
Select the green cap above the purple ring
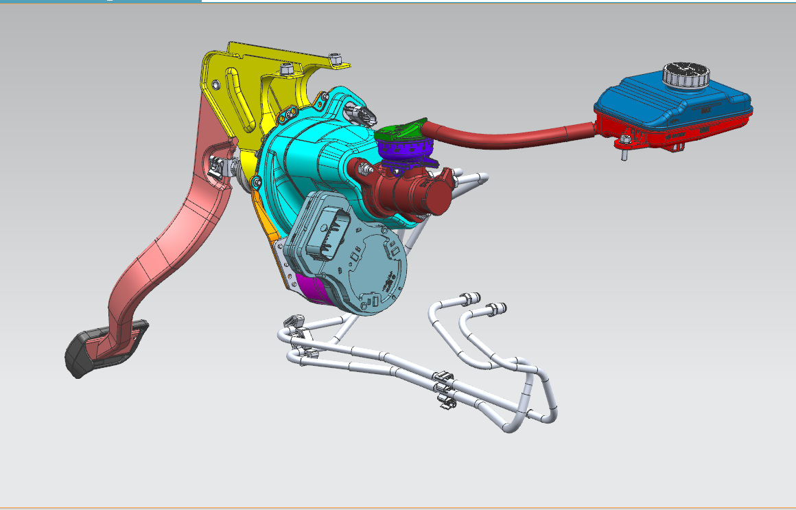pyautogui.click(x=401, y=130)
